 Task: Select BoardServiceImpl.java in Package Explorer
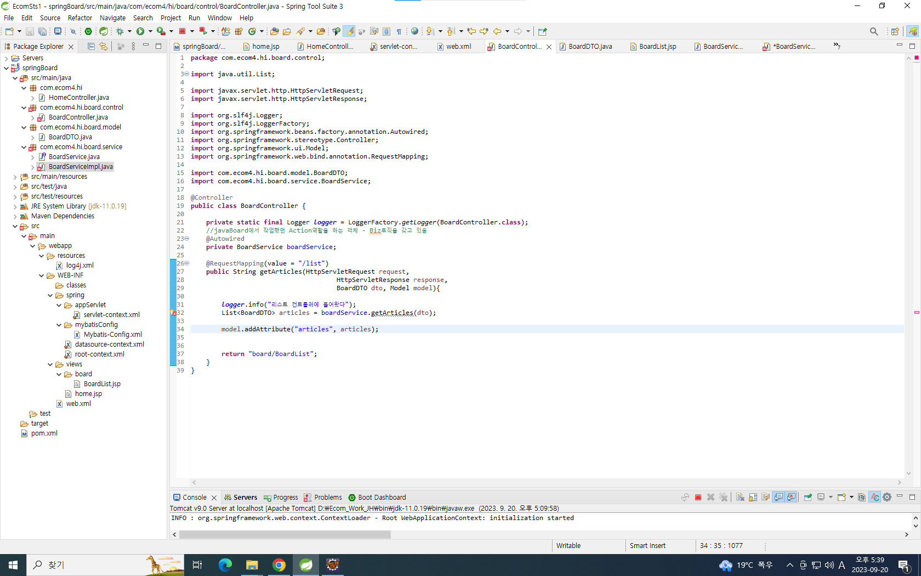pos(81,167)
